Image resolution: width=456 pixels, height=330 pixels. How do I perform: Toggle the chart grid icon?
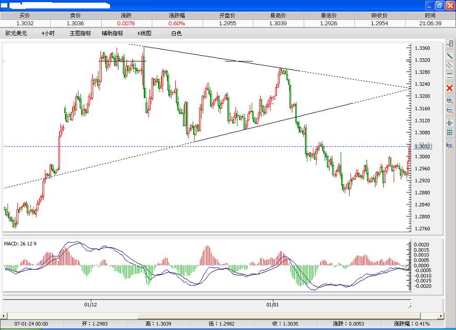(450, 132)
